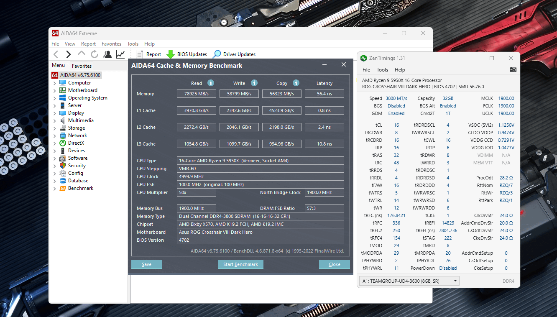This screenshot has width=557, height=317.
Task: Select the Database tree item
Action: 78,181
